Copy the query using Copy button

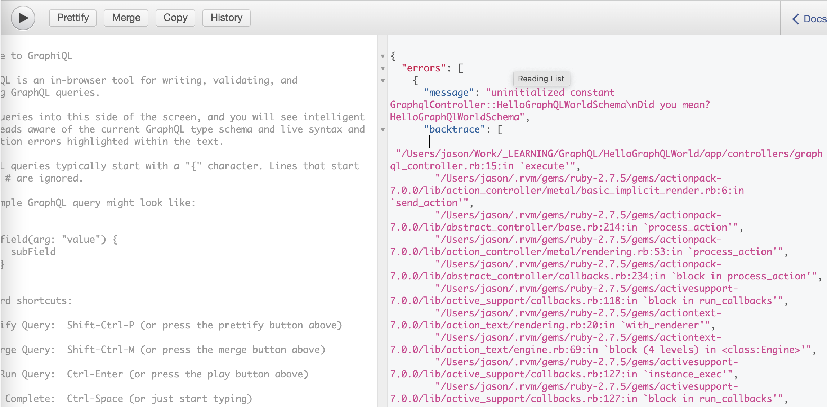pos(175,18)
